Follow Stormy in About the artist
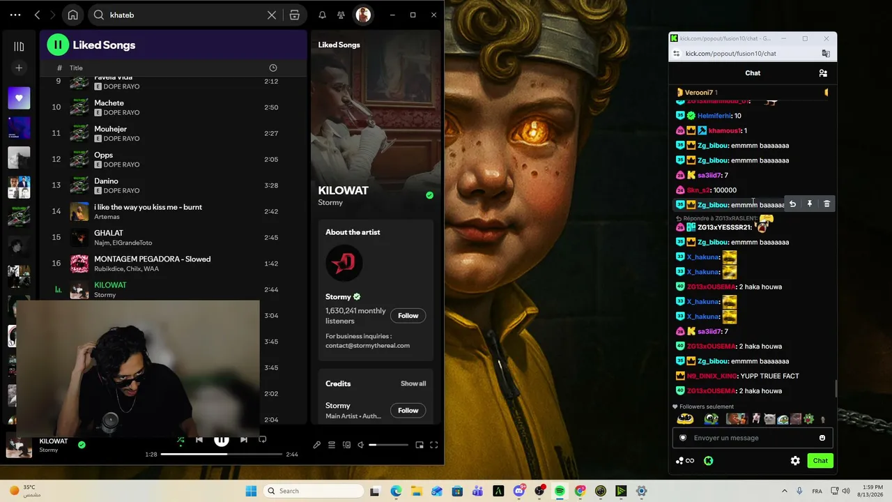 coord(408,316)
